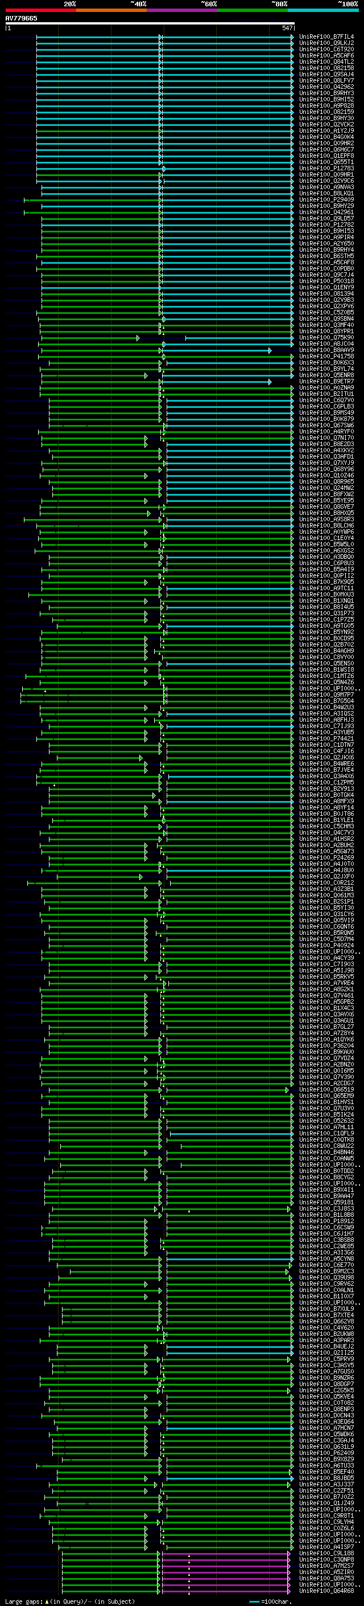Open hit UniRef100_Q84TL2
Screen dimensions: 364x1606
point(326,62)
